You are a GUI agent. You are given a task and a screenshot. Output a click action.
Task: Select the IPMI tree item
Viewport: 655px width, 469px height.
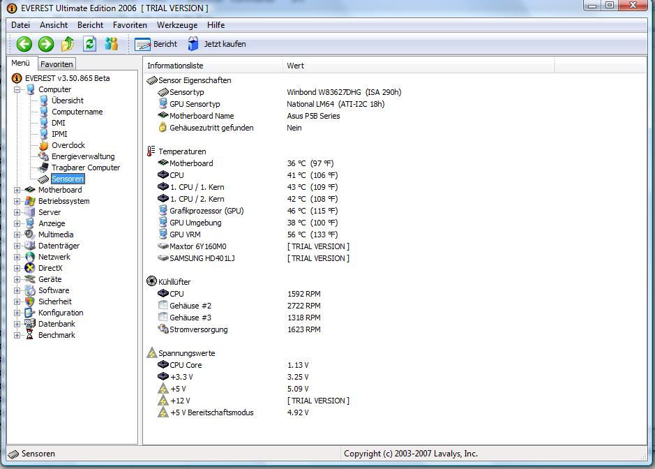coord(59,134)
